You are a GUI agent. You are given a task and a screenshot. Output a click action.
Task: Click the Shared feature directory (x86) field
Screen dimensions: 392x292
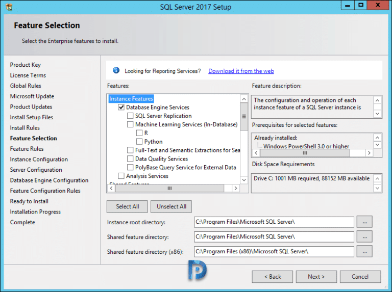pos(274,251)
